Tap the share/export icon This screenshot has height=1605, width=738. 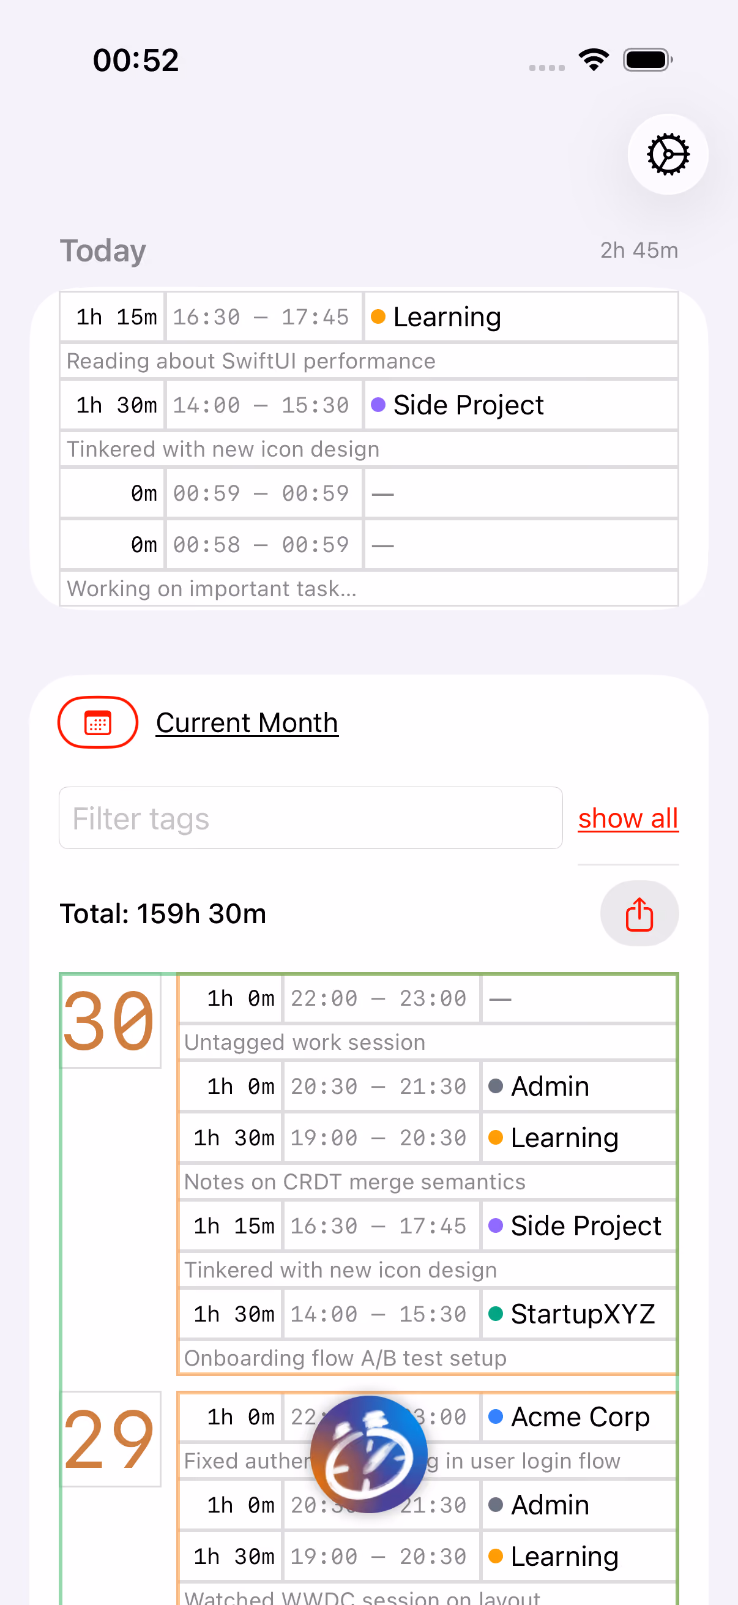[639, 913]
